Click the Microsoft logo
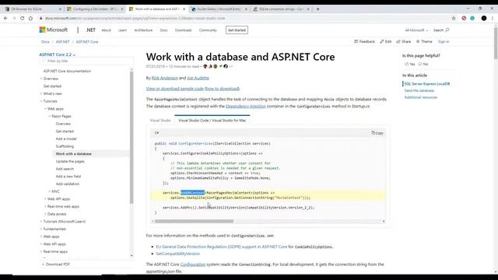This screenshot has height=280, width=498. pos(54,30)
